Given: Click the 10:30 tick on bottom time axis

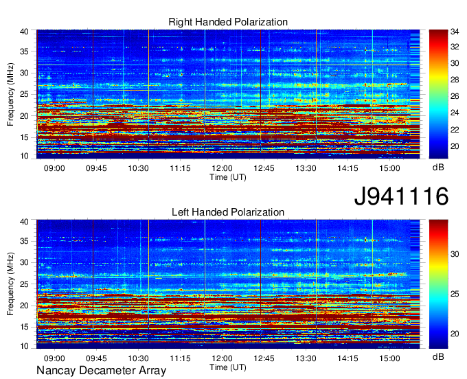Looking at the screenshot, I should (x=138, y=358).
